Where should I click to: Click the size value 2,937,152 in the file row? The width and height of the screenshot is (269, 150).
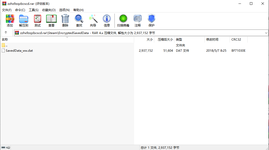point(146,51)
